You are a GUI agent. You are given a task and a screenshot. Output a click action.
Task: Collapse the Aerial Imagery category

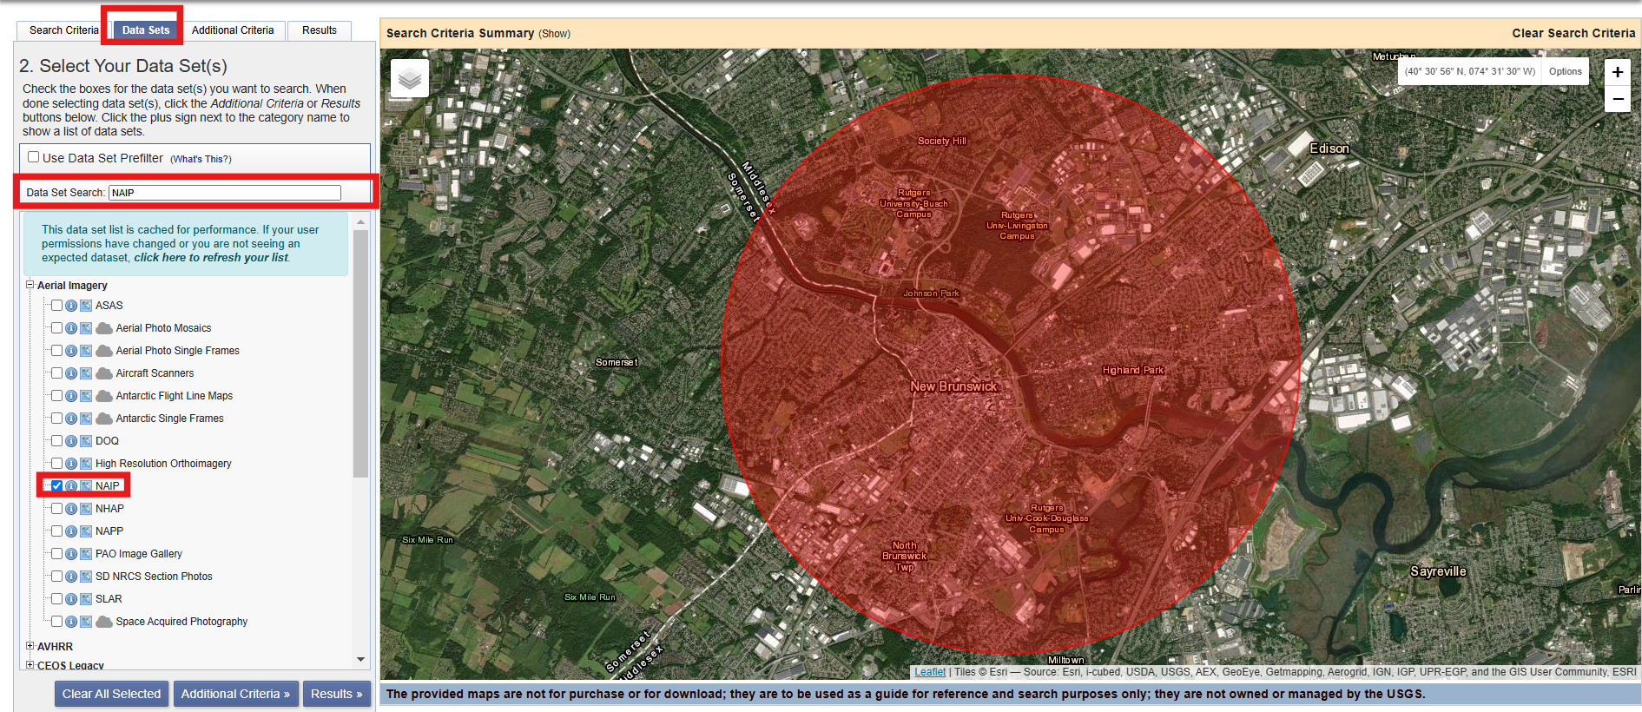pos(30,285)
